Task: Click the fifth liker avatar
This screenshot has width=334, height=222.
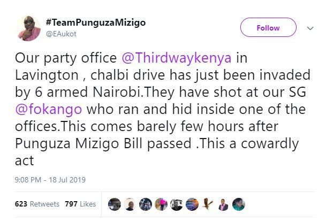Action: click(176, 204)
